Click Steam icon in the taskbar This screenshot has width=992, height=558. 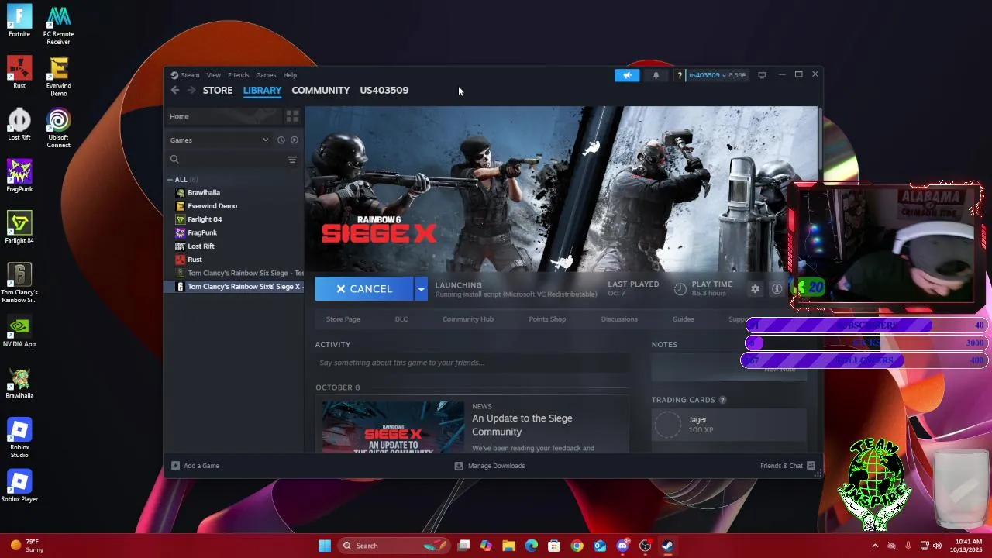(x=667, y=546)
